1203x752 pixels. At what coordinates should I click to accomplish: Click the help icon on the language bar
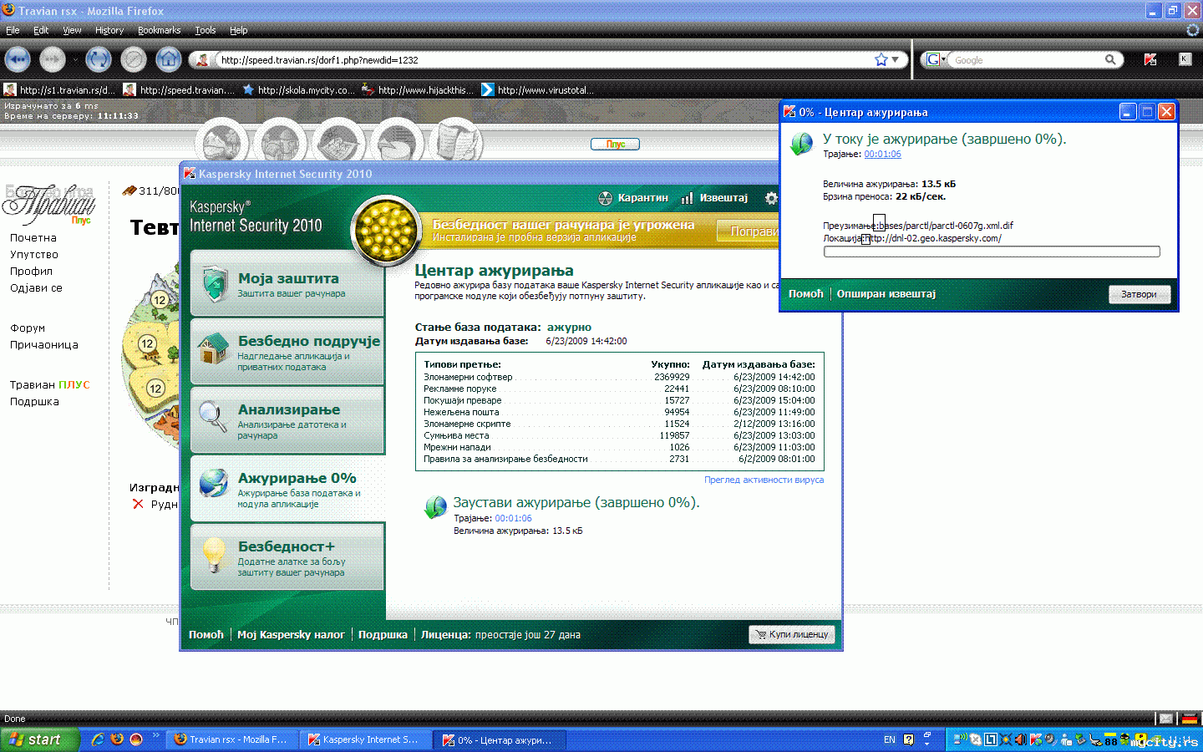[908, 739]
